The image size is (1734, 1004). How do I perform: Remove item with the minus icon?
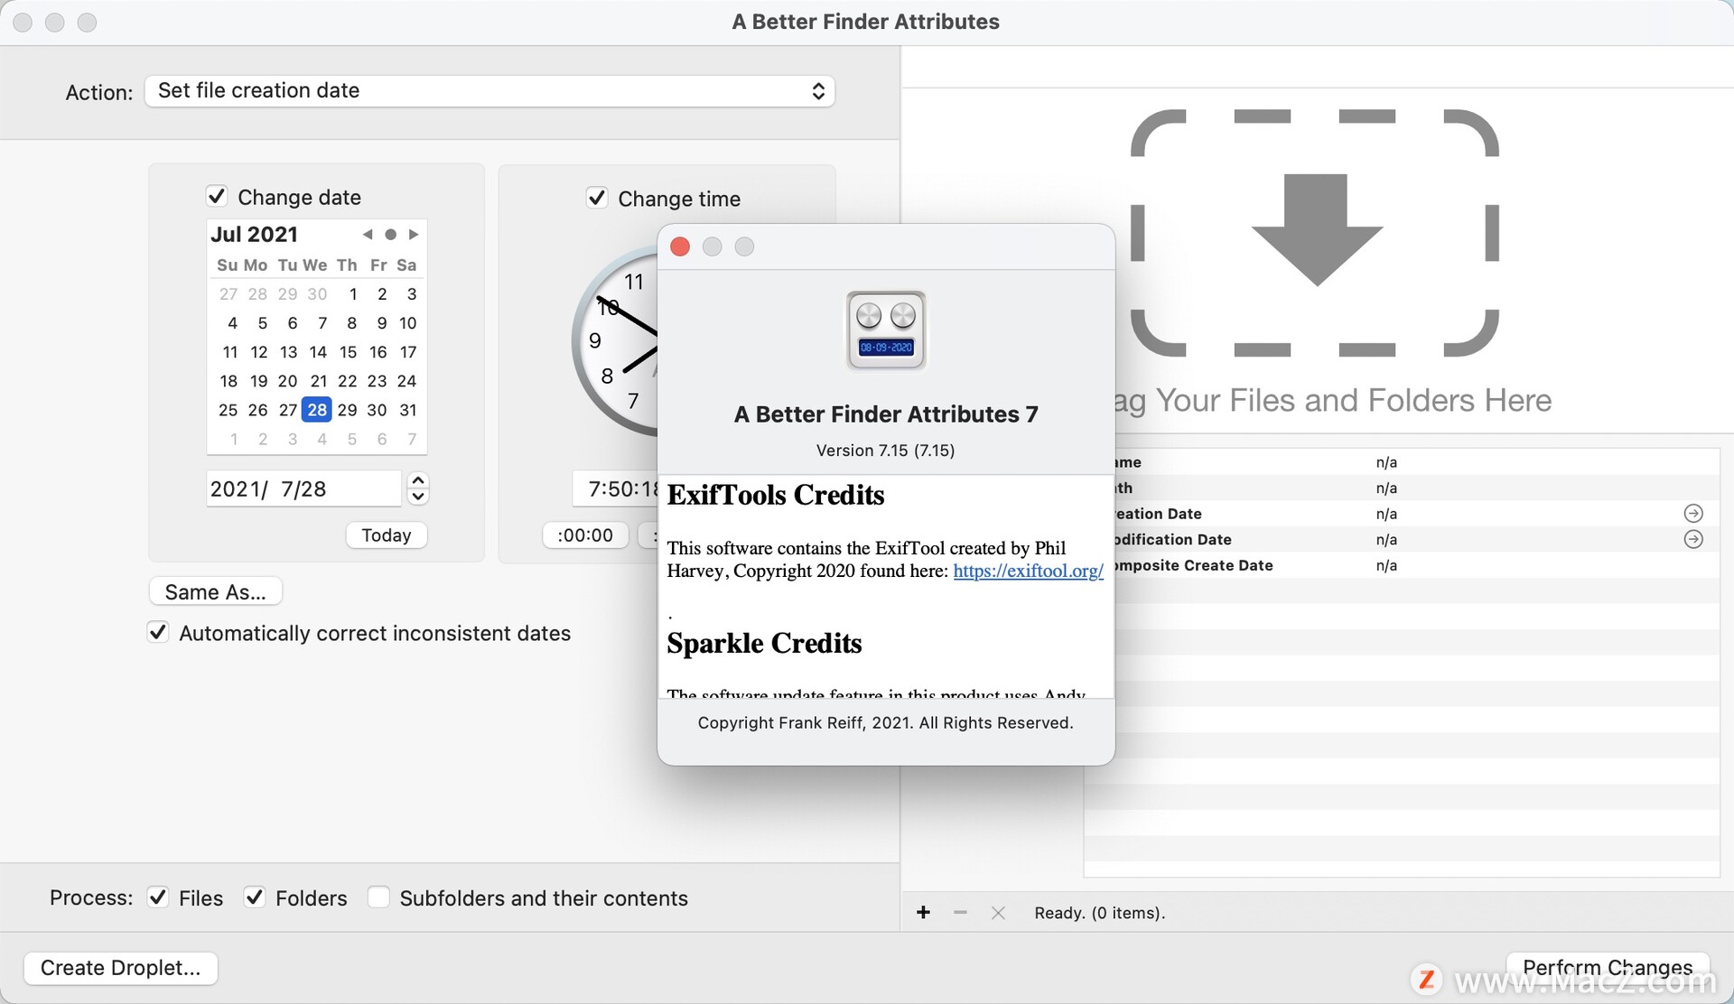click(960, 912)
